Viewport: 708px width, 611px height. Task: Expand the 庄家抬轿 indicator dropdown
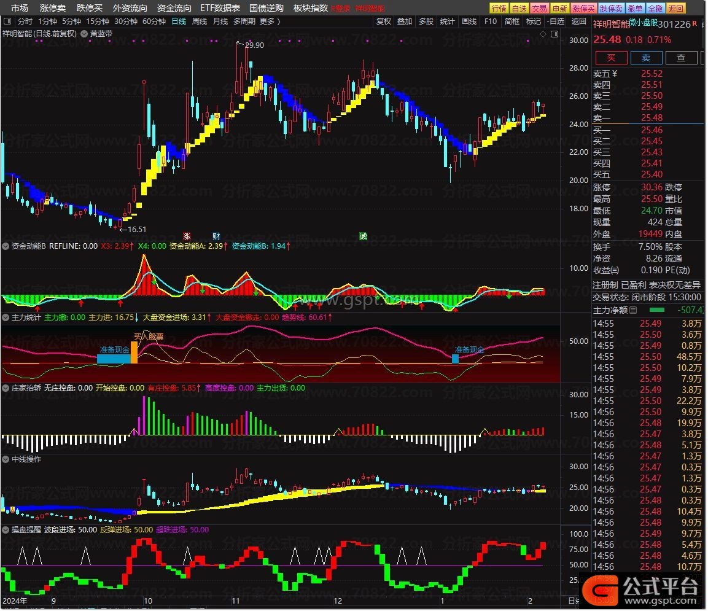tap(6, 388)
